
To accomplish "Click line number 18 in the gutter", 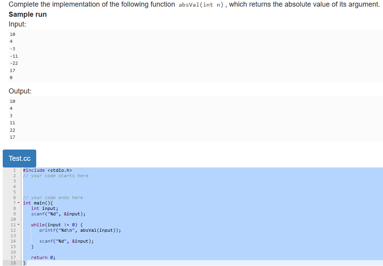I will pos(13,263).
